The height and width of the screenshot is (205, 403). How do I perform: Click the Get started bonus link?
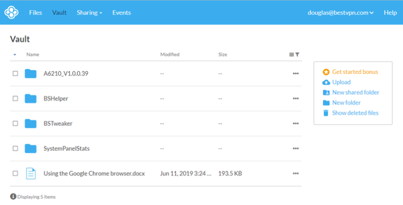(x=355, y=72)
